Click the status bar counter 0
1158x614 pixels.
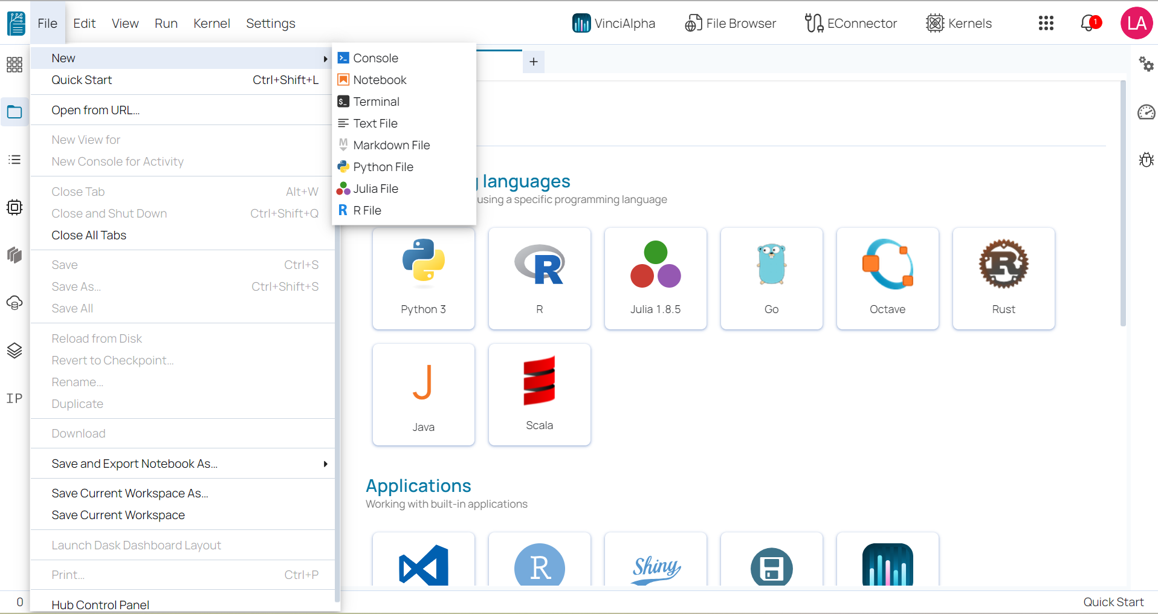click(x=20, y=602)
